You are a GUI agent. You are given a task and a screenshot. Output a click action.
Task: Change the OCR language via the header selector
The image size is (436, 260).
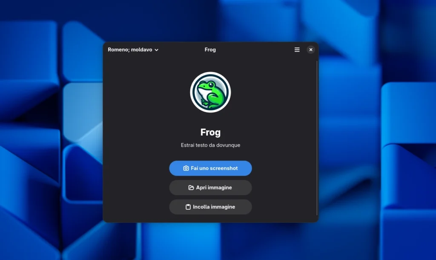click(x=133, y=49)
